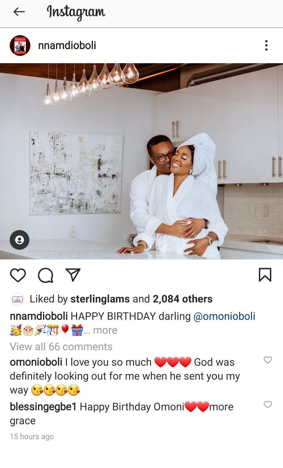The width and height of the screenshot is (283, 468).
Task: Expand caption with 'more'
Action: [105, 330]
